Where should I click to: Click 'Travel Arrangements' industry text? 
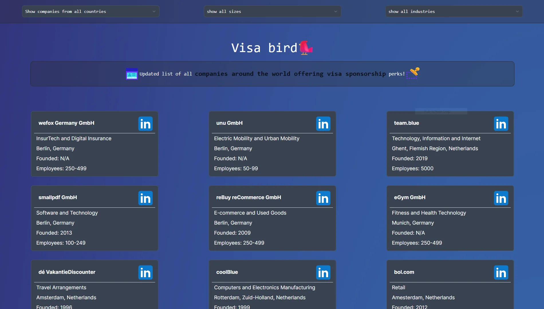pos(61,288)
